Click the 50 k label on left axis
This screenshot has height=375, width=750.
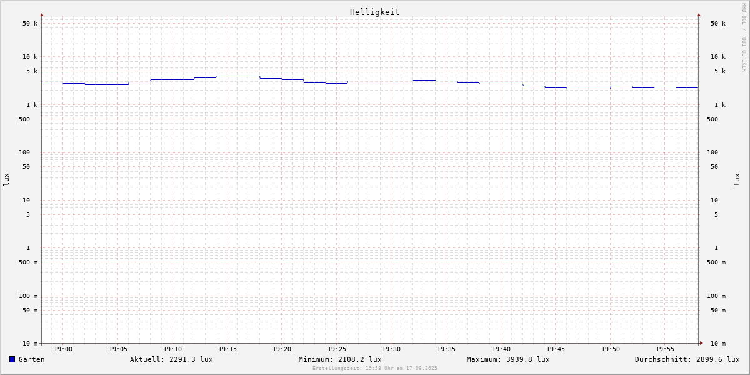[30, 24]
